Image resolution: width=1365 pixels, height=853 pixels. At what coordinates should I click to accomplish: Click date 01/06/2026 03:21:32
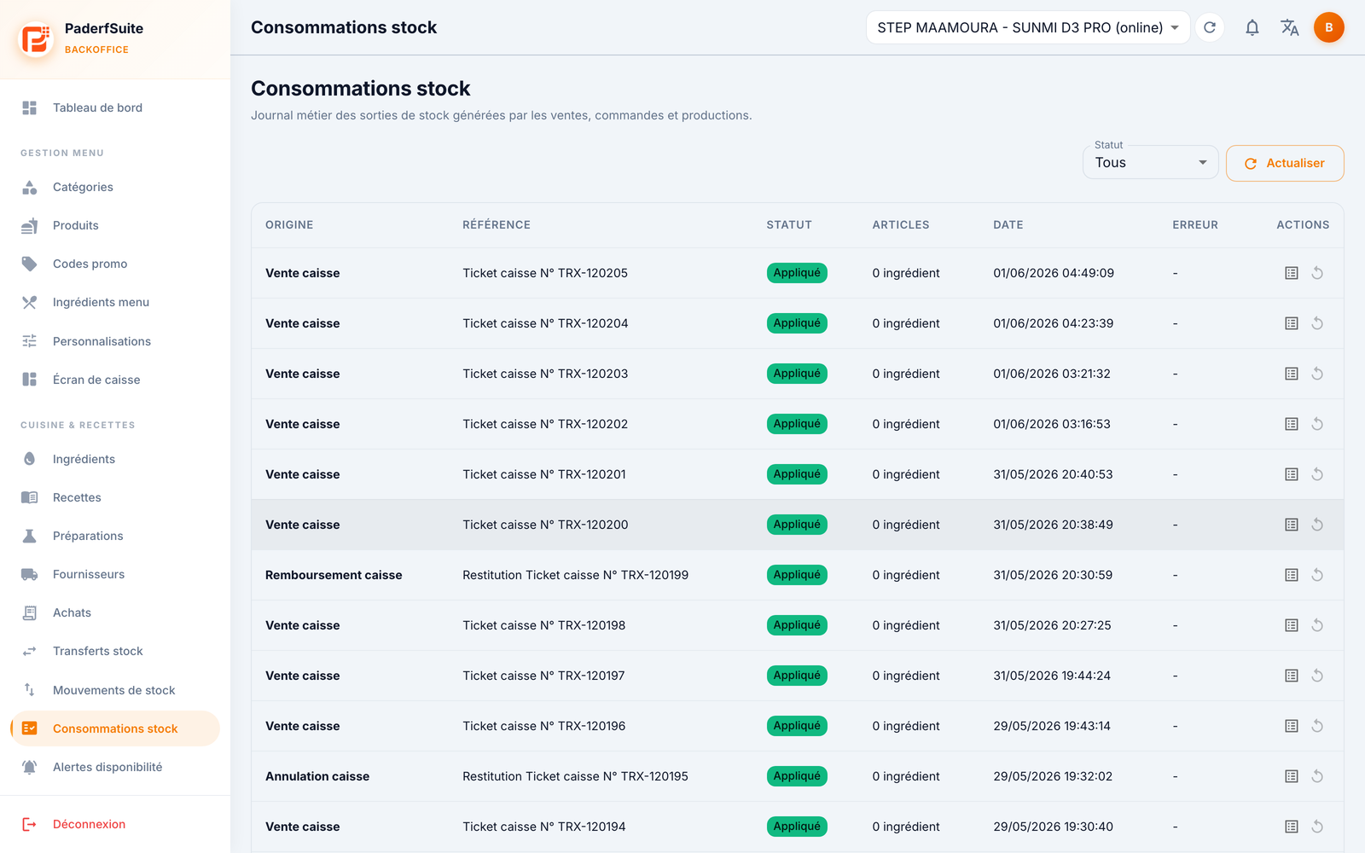[x=1052, y=374]
